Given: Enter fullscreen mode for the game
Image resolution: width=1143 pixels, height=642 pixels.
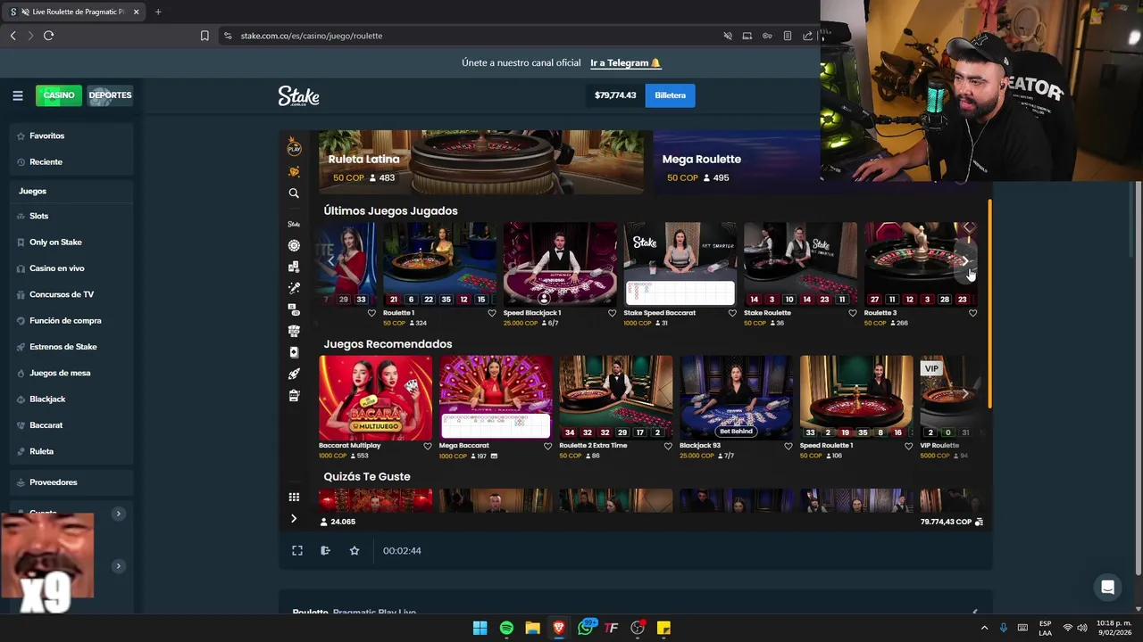Looking at the screenshot, I should point(297,551).
